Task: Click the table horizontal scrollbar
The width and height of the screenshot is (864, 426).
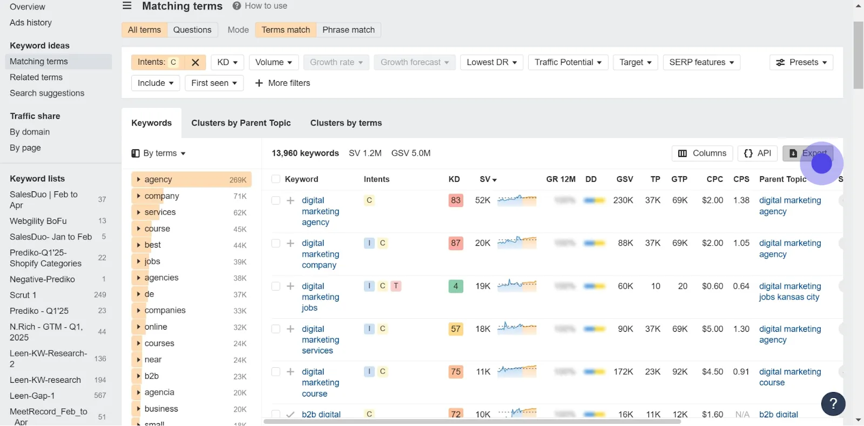Action: click(x=472, y=422)
